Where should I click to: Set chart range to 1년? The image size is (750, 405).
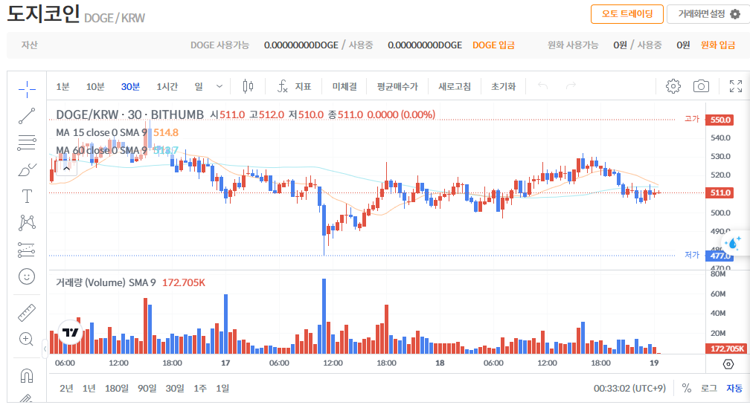(89, 389)
